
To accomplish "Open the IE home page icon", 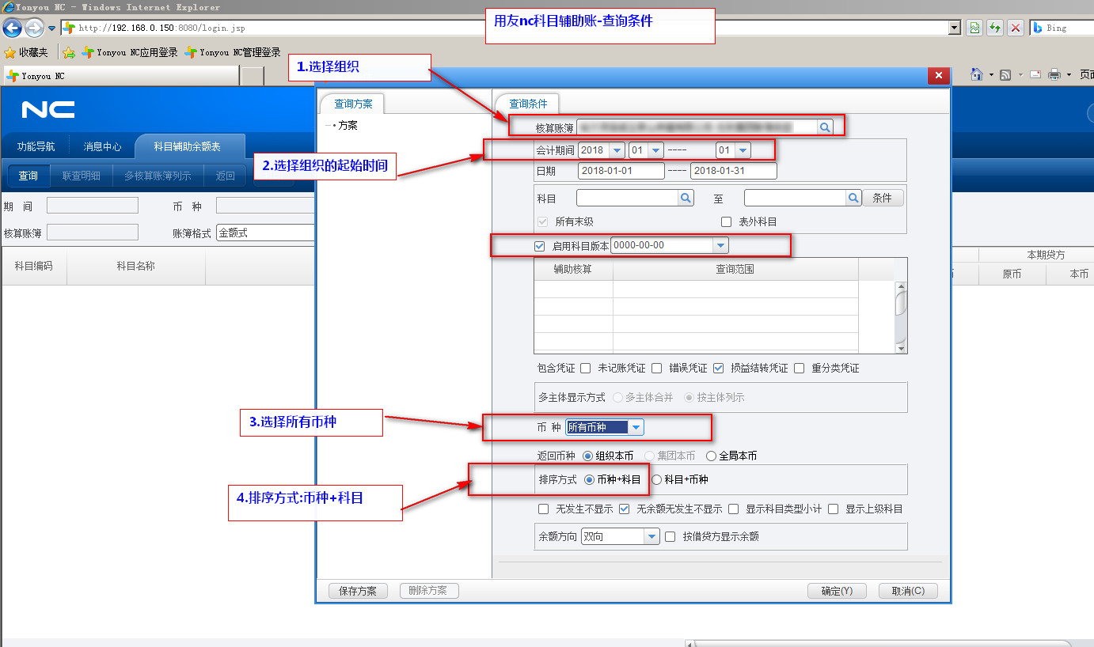I will tap(977, 74).
